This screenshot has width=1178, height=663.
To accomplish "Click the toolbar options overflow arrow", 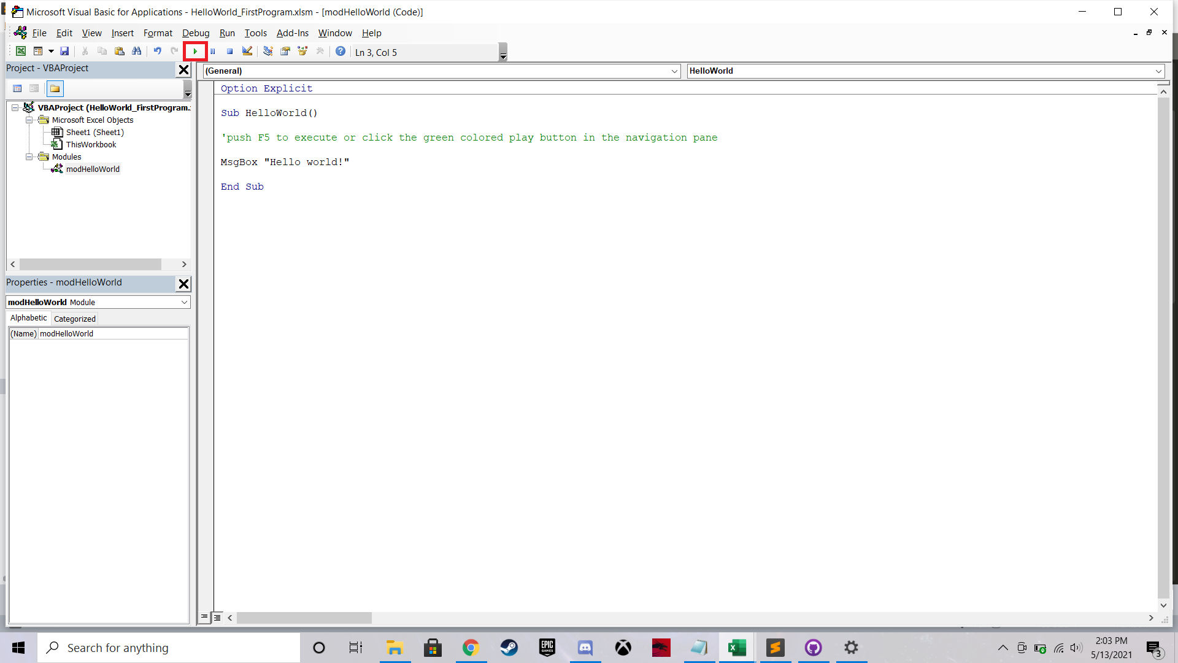I will (x=503, y=52).
